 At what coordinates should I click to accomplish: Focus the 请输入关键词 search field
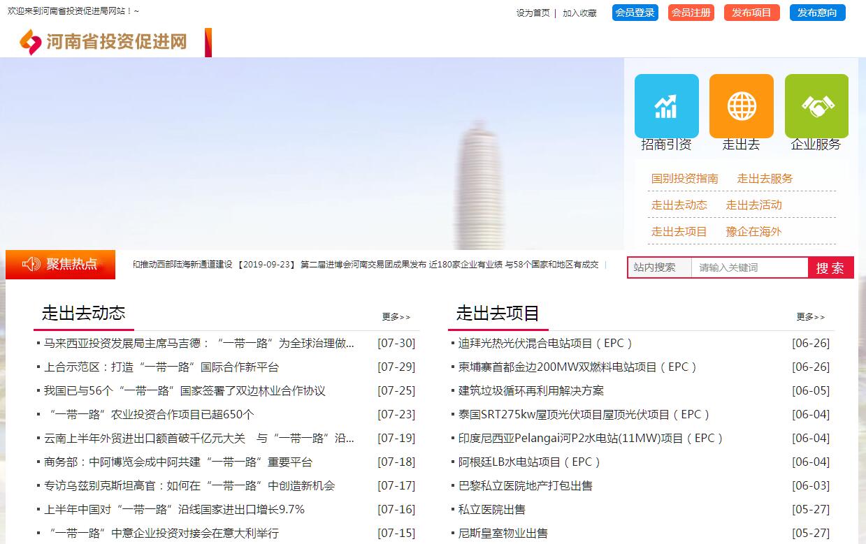click(x=749, y=267)
